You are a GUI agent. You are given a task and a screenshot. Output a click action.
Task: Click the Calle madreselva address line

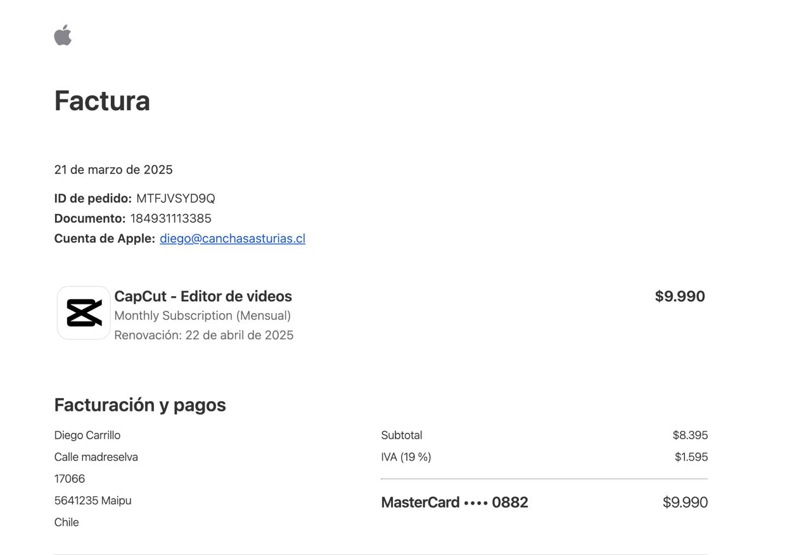96,457
